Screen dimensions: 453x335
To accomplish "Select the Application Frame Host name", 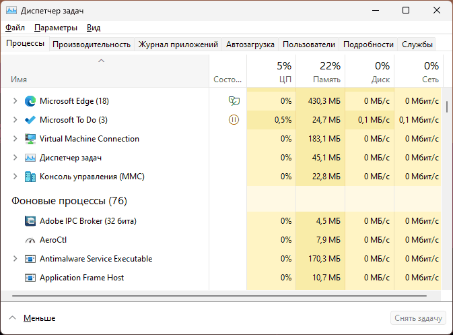I will pos(81,278).
